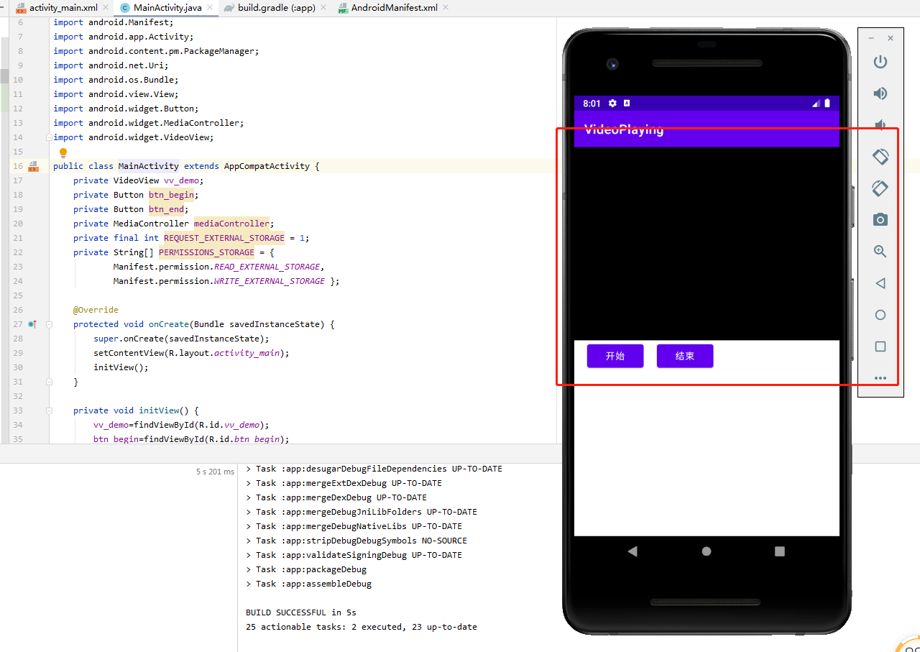
Task: Open emulator extended controls (three dots)
Action: [x=880, y=378]
